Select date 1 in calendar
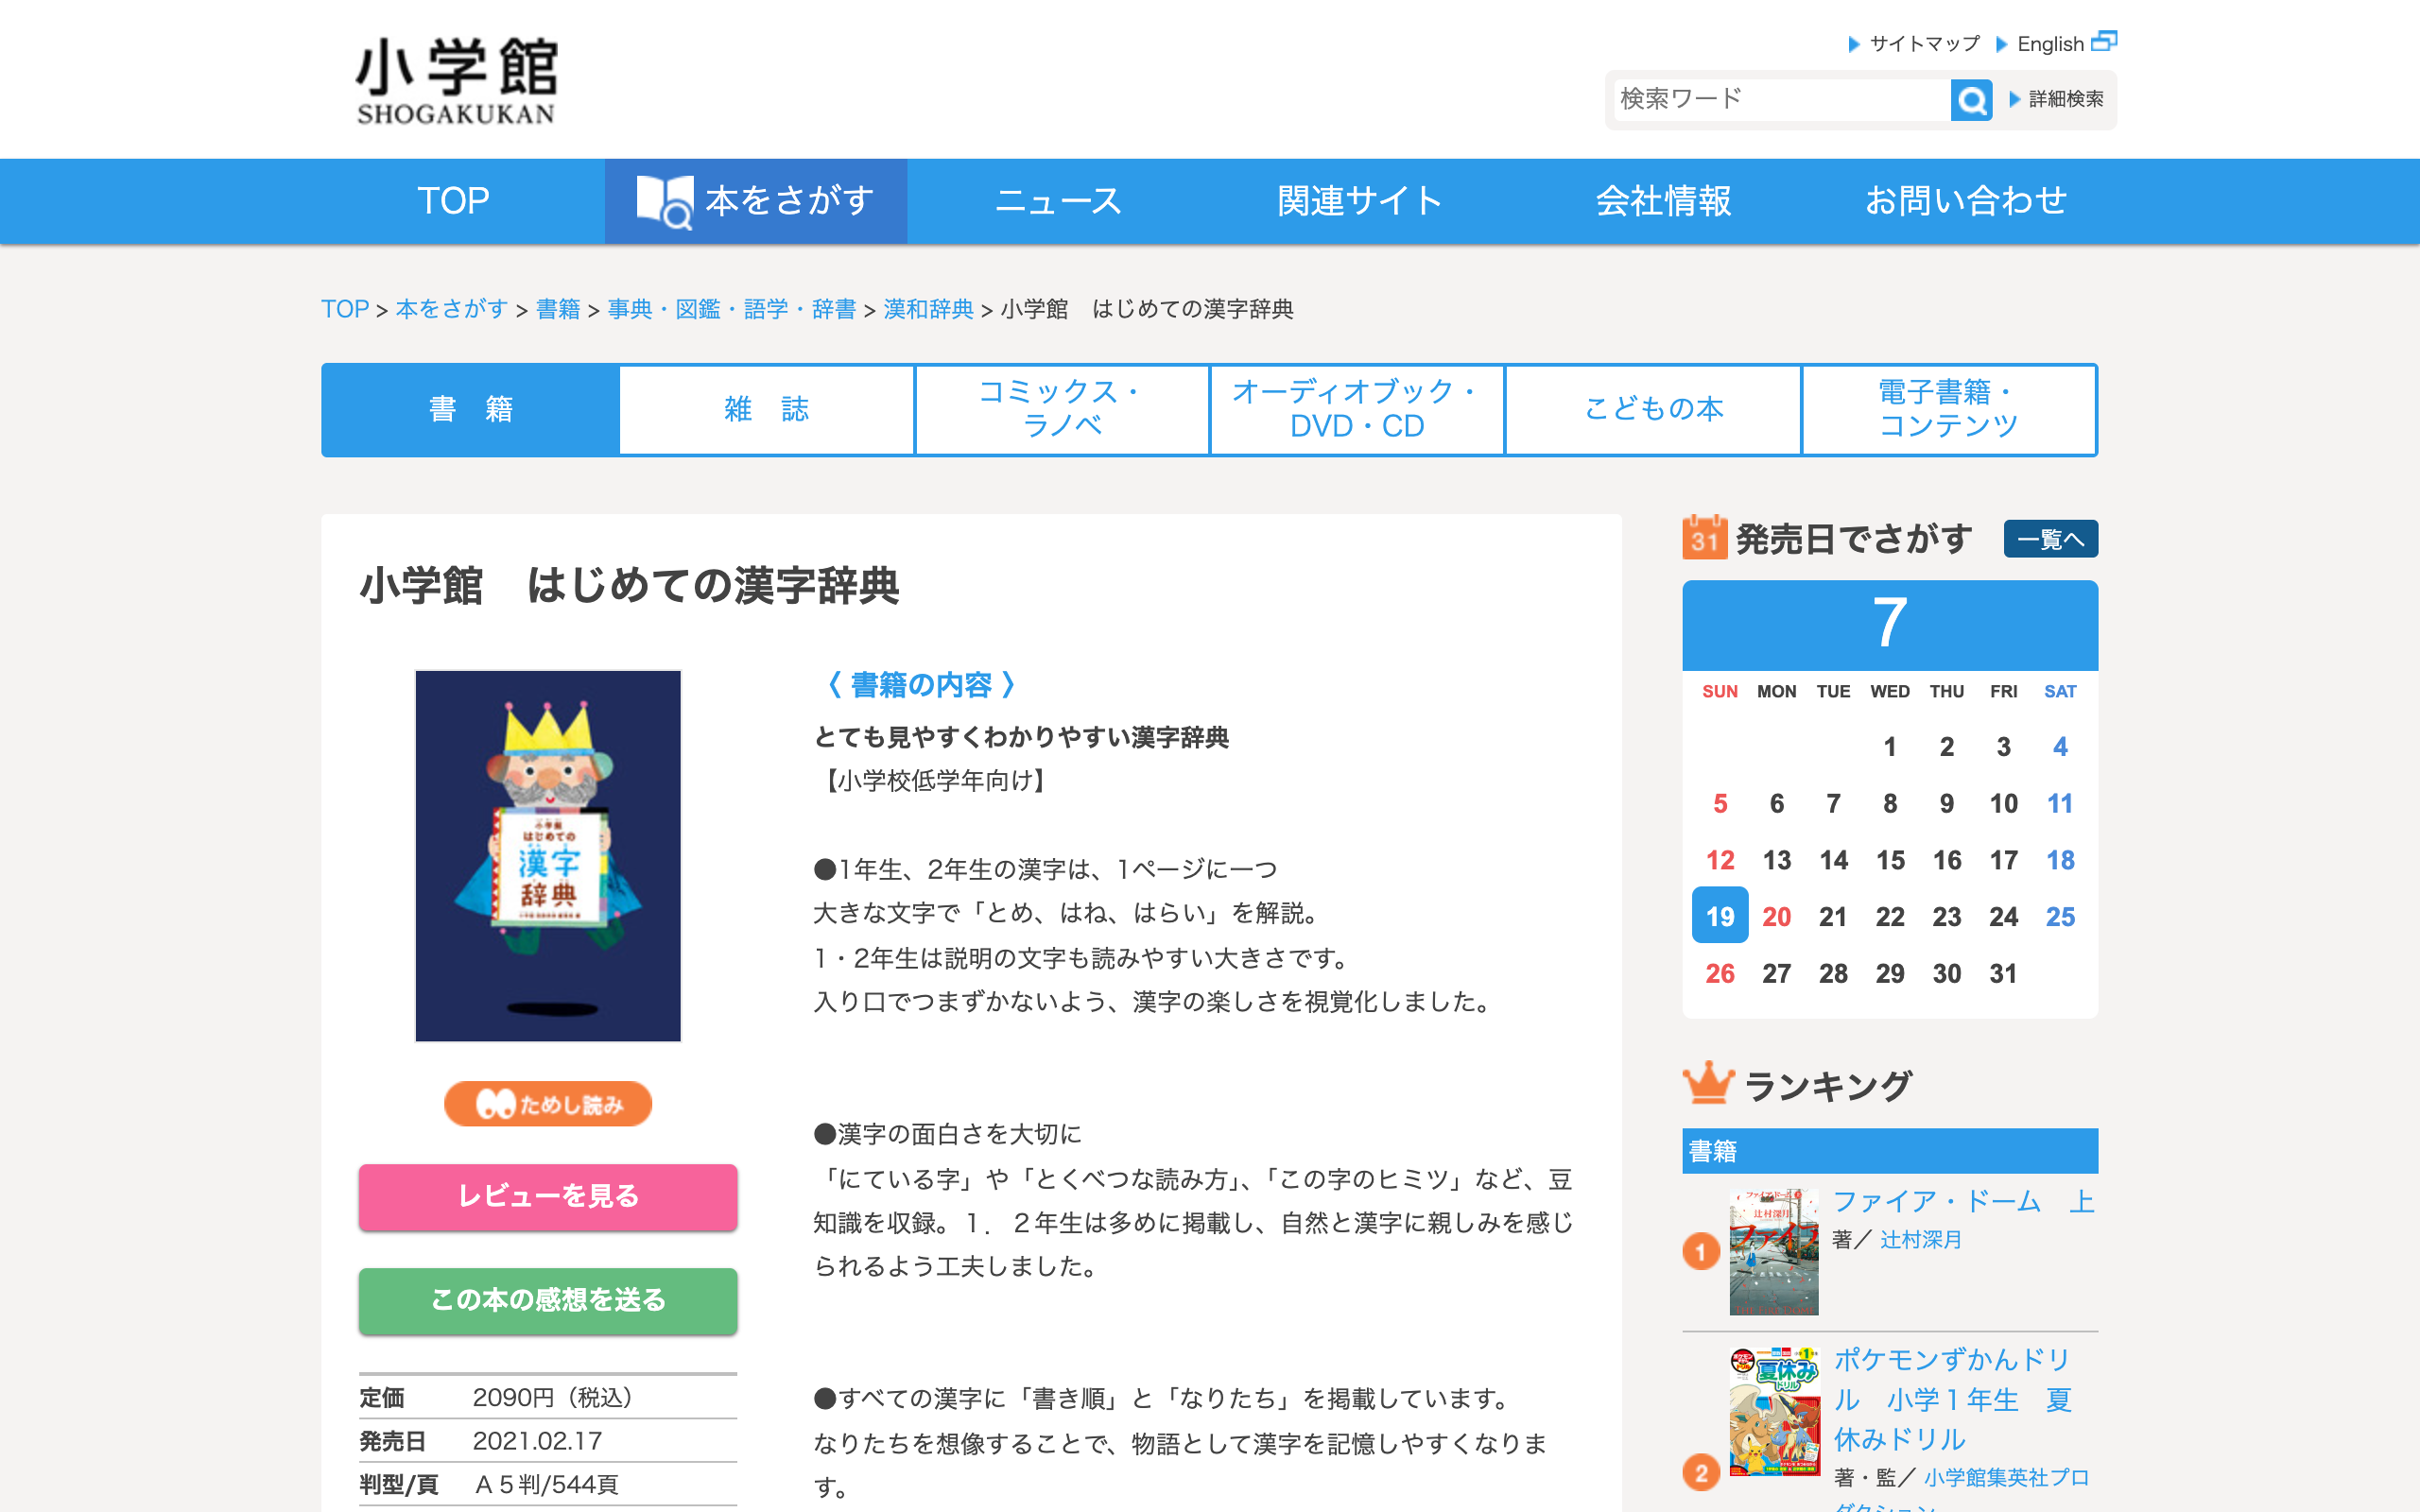The width and height of the screenshot is (2420, 1512). pyautogui.click(x=1890, y=746)
